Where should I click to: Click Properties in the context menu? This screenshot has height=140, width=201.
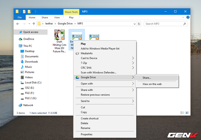87,134
